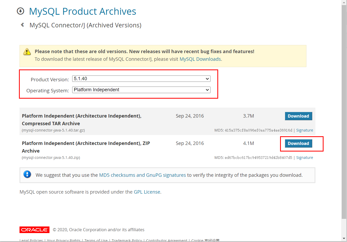Download the Compressed TAR Archive

(299, 116)
